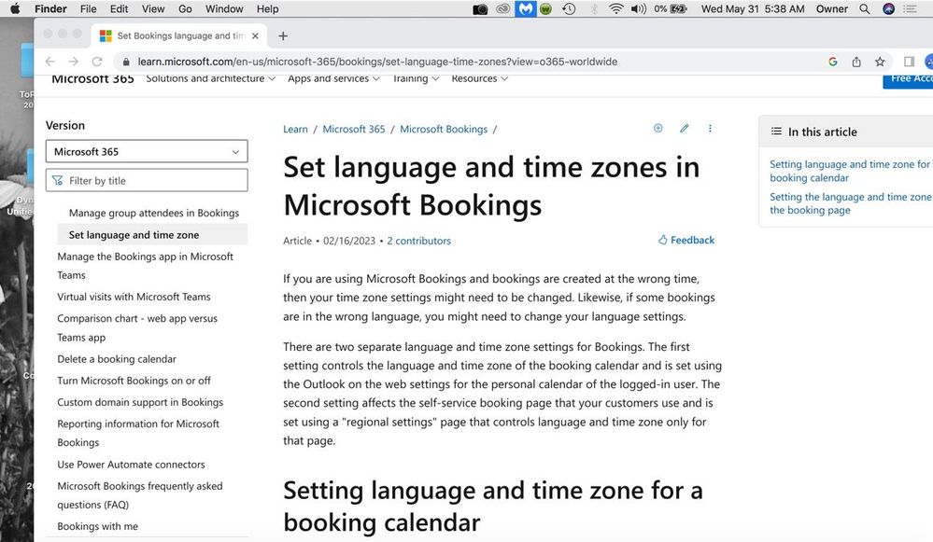Click the Microsoft 365 breadcrumb link

point(353,129)
